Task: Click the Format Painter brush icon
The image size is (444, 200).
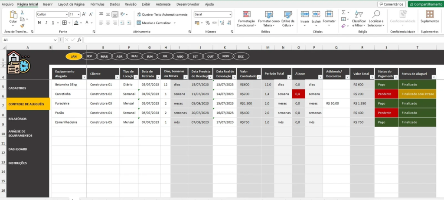Action: pos(22,26)
